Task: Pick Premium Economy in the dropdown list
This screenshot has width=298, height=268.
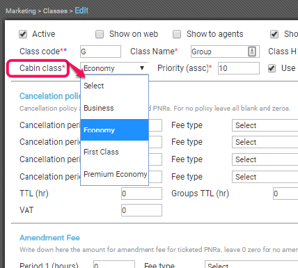Action: pyautogui.click(x=114, y=174)
